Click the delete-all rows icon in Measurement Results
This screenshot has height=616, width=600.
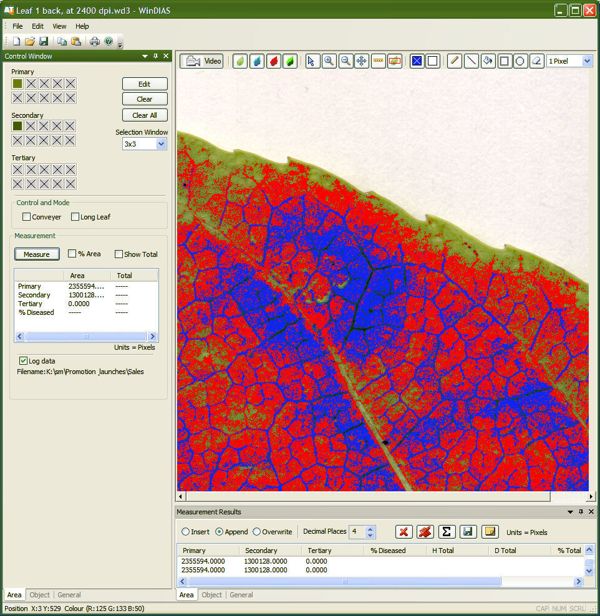point(425,531)
